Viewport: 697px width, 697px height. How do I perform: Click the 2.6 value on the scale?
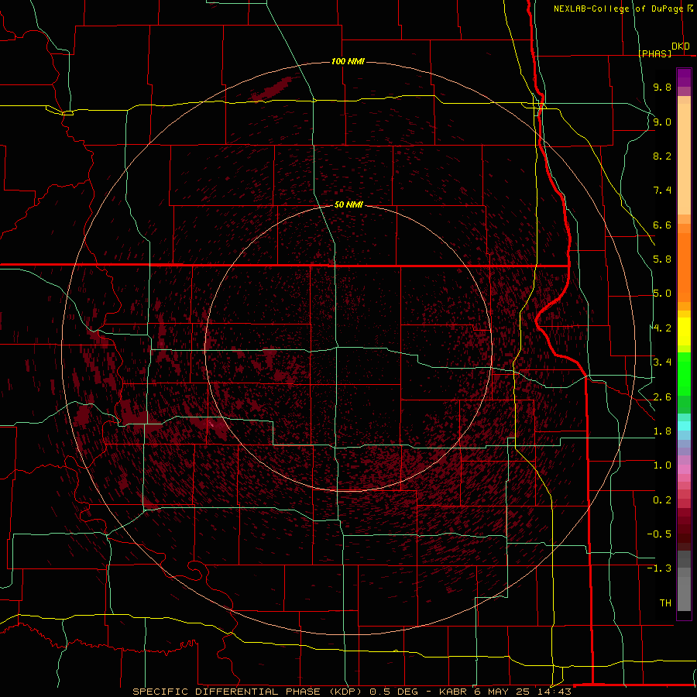click(662, 397)
